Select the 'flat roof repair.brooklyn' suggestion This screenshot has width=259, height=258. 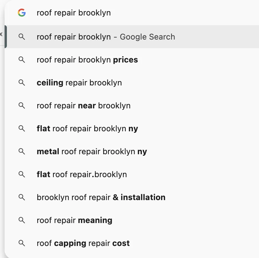(82, 174)
